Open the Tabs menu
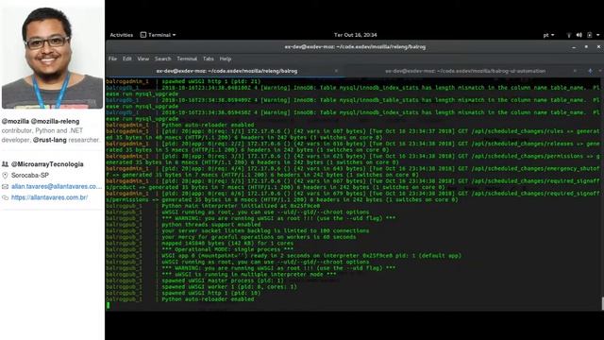The image size is (604, 340). [209, 59]
